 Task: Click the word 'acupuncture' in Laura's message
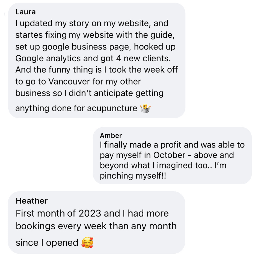112,108
